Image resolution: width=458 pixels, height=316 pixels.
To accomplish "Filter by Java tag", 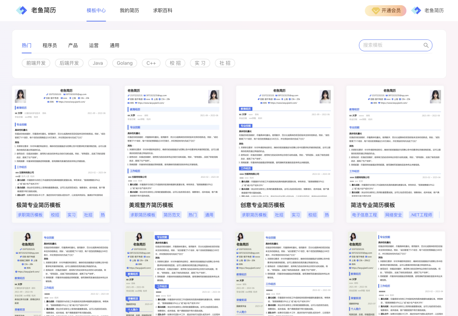I will (98, 63).
